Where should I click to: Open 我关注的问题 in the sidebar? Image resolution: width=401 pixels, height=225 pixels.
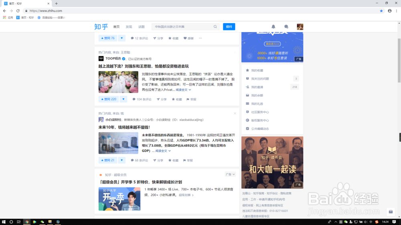[272, 79]
